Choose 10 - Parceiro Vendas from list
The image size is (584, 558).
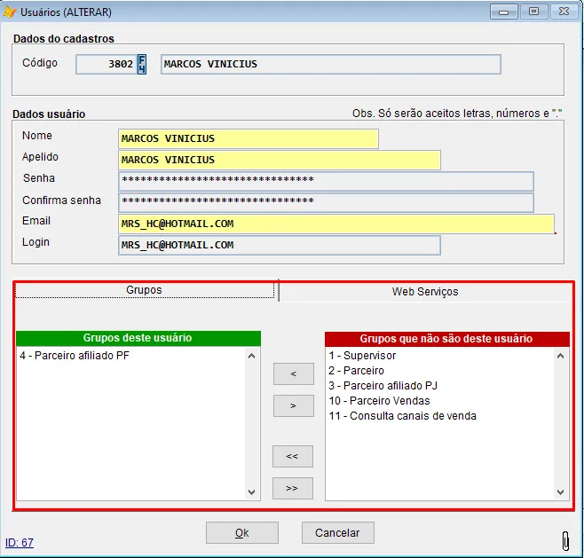coord(379,401)
